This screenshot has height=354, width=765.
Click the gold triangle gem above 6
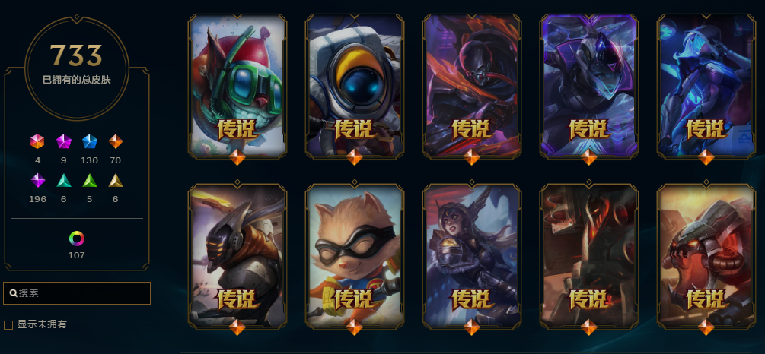115,180
